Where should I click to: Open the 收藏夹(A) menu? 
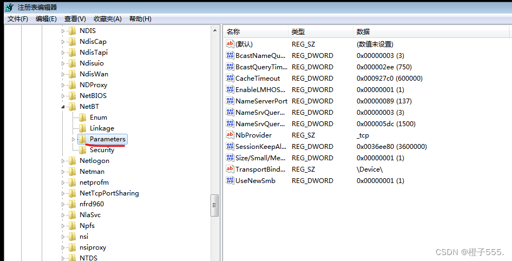point(107,18)
